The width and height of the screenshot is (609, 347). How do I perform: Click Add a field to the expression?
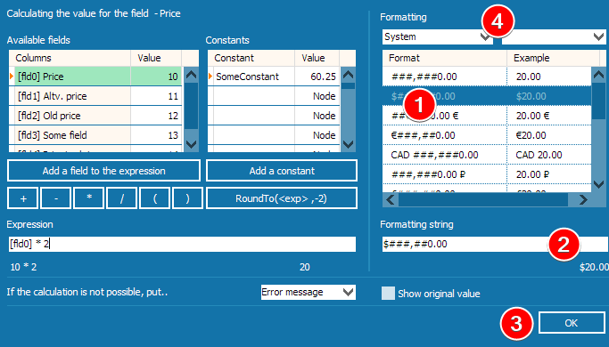(103, 171)
